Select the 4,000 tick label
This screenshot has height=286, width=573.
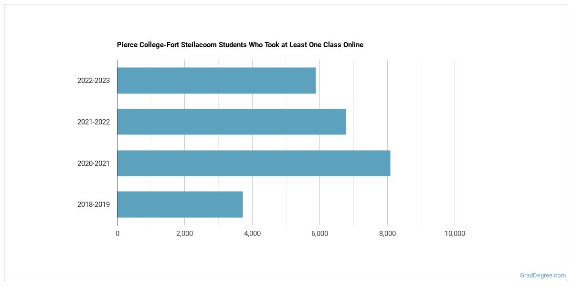252,234
